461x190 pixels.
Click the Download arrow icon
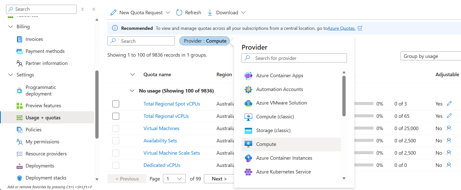pyautogui.click(x=210, y=13)
